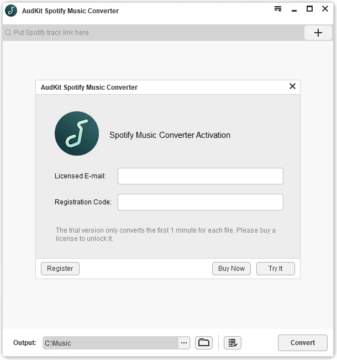
Task: Focus the Registration Code field
Action: pos(201,202)
